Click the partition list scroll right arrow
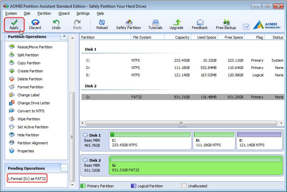 (x=281, y=123)
